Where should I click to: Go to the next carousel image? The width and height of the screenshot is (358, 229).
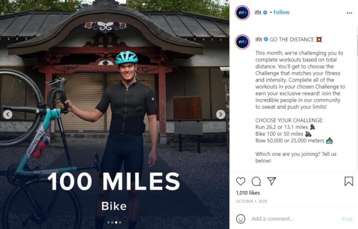(220, 114)
